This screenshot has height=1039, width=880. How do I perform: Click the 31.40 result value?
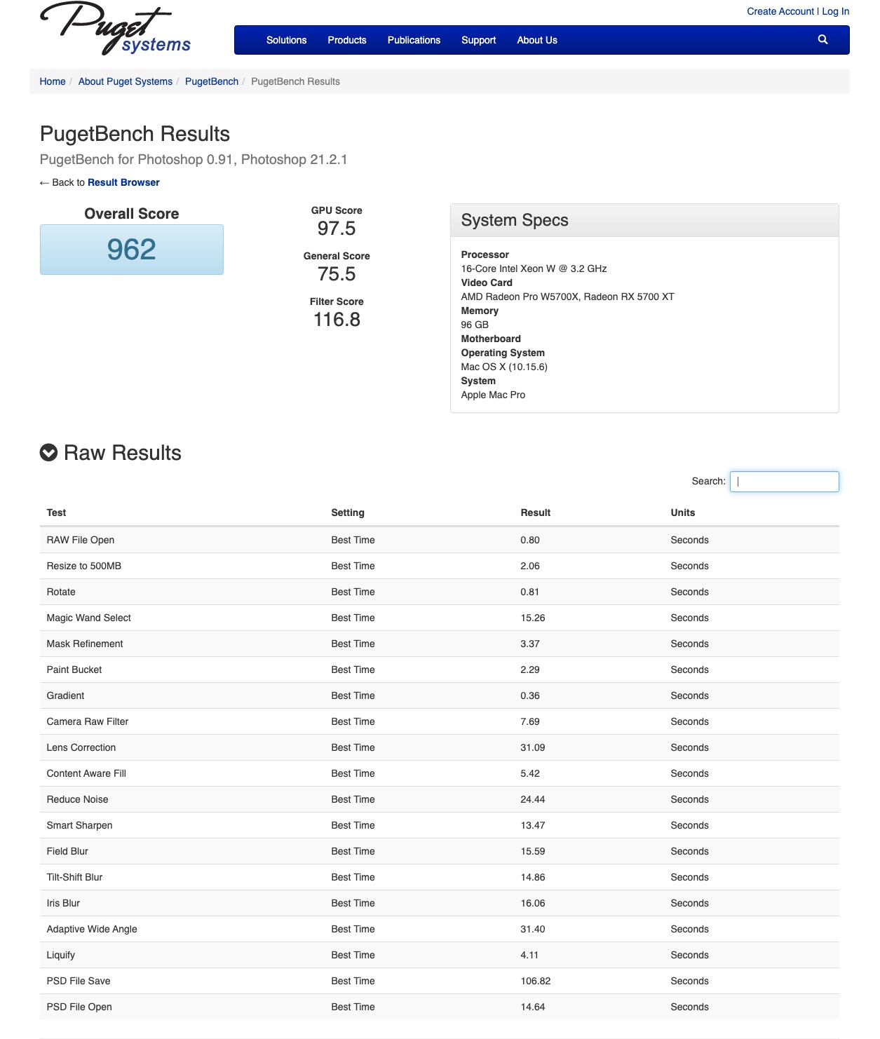pyautogui.click(x=533, y=929)
